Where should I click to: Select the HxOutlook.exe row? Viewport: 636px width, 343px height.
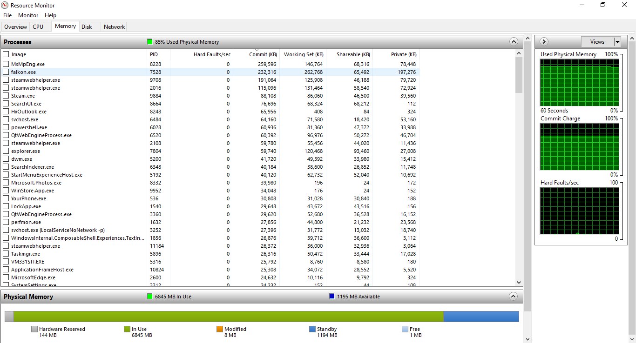[x=210, y=112]
